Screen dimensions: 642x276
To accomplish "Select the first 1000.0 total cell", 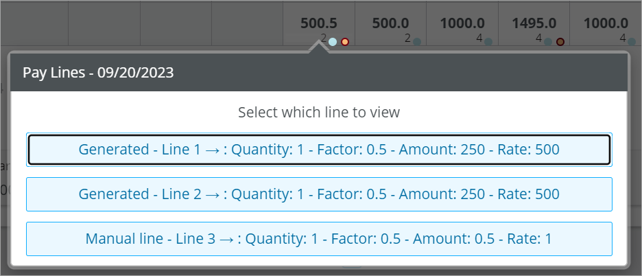I will tap(462, 23).
